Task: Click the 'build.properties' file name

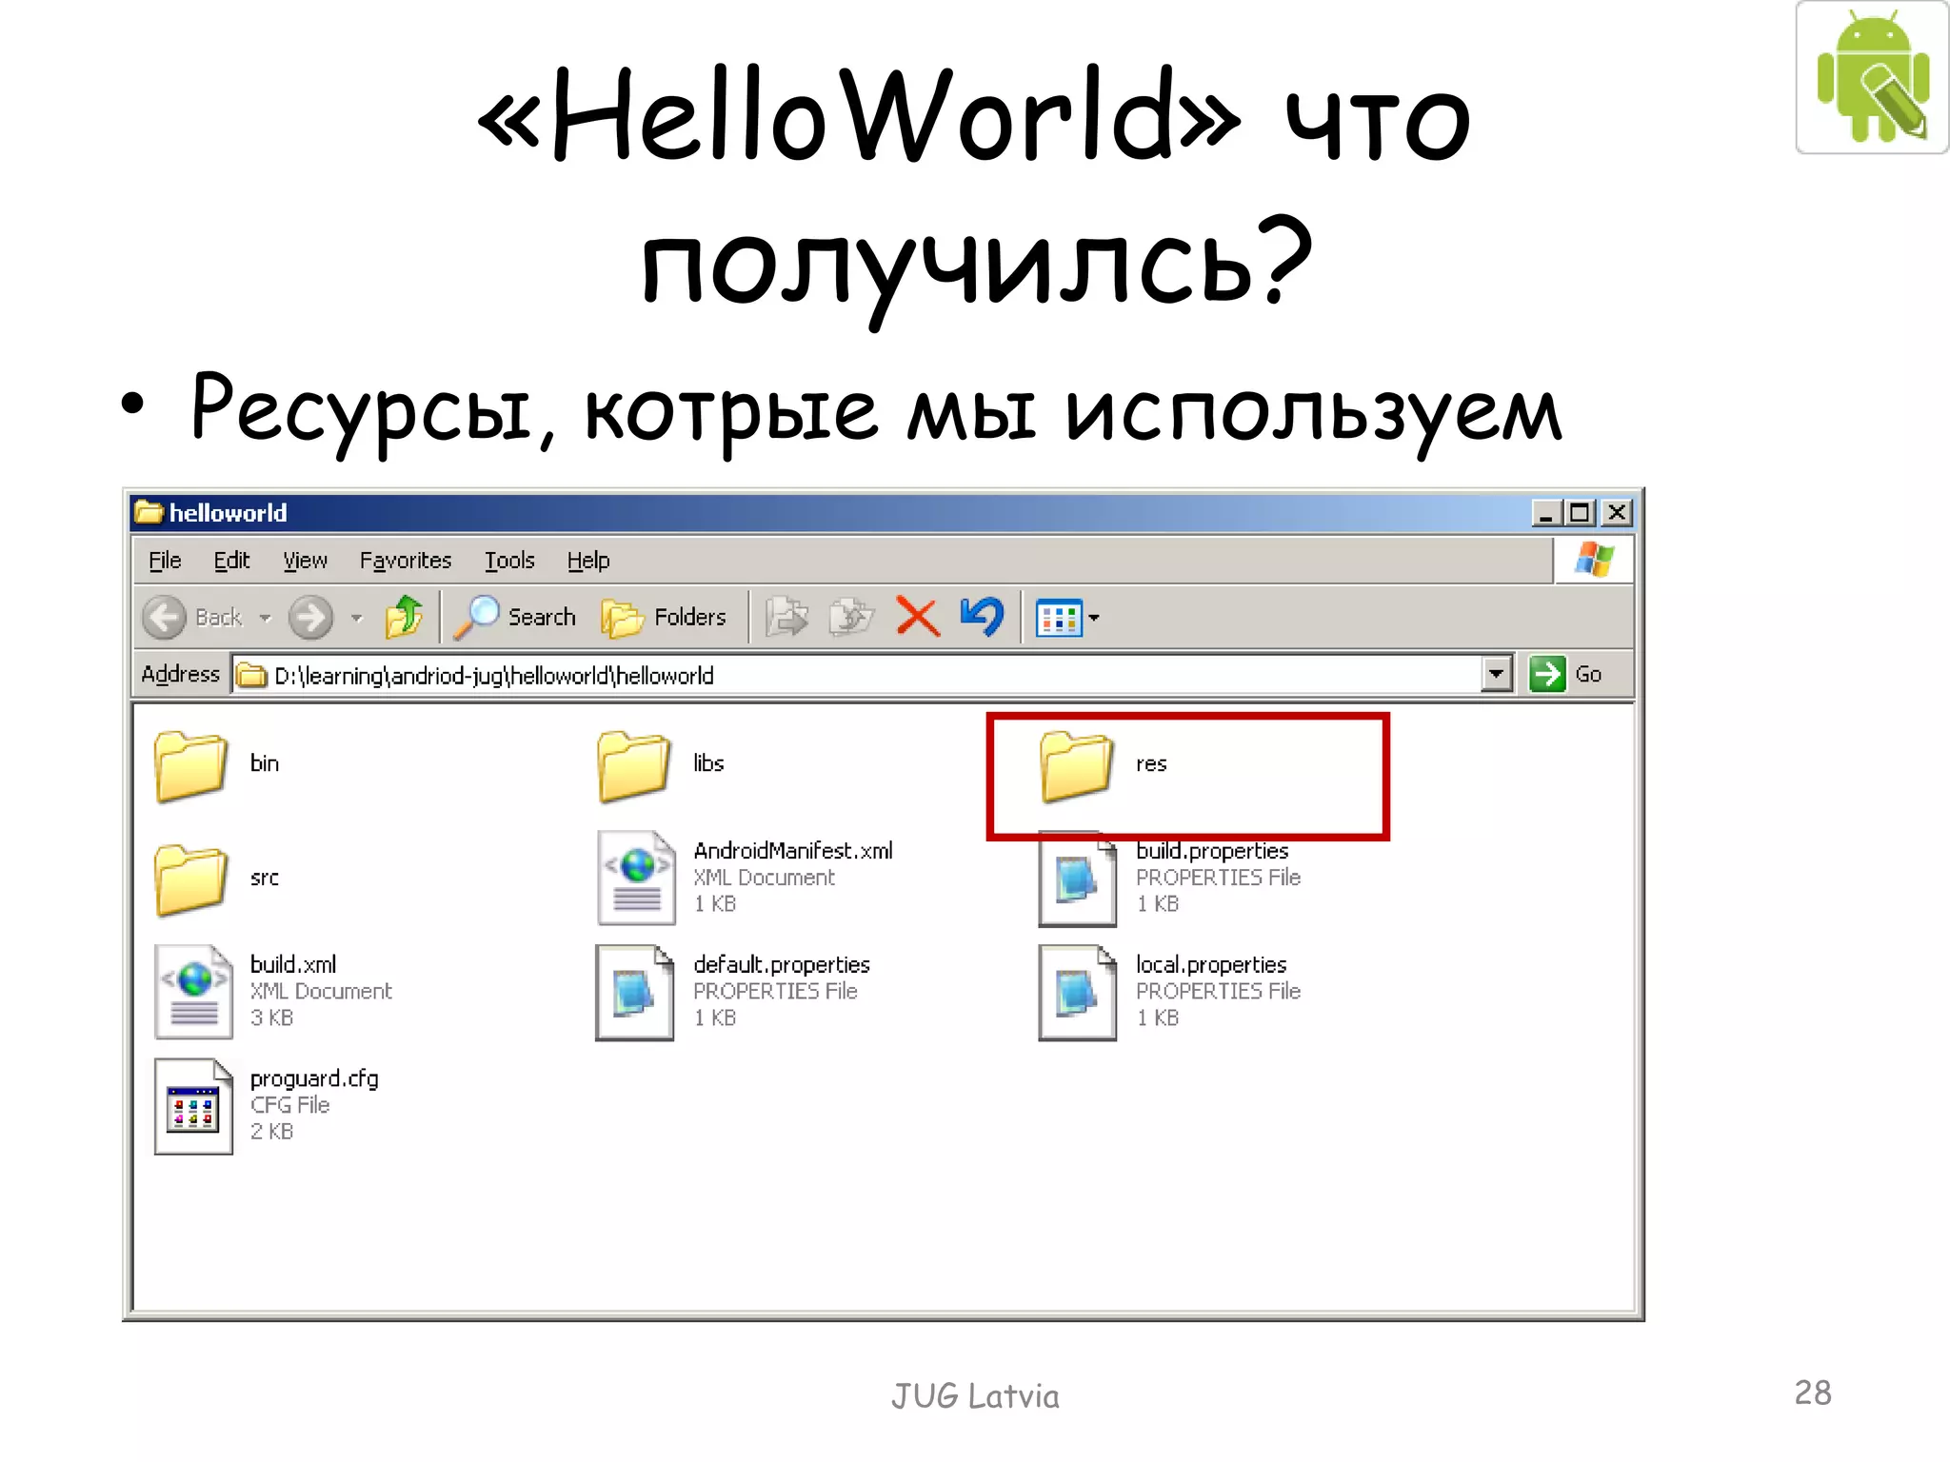Action: [x=1212, y=851]
